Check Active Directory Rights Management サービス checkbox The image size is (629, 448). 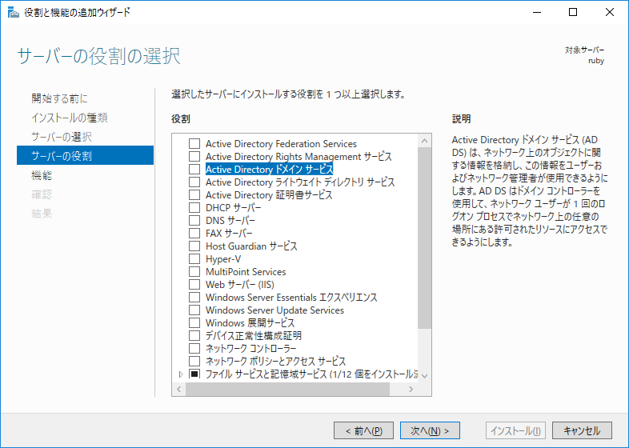tap(194, 157)
